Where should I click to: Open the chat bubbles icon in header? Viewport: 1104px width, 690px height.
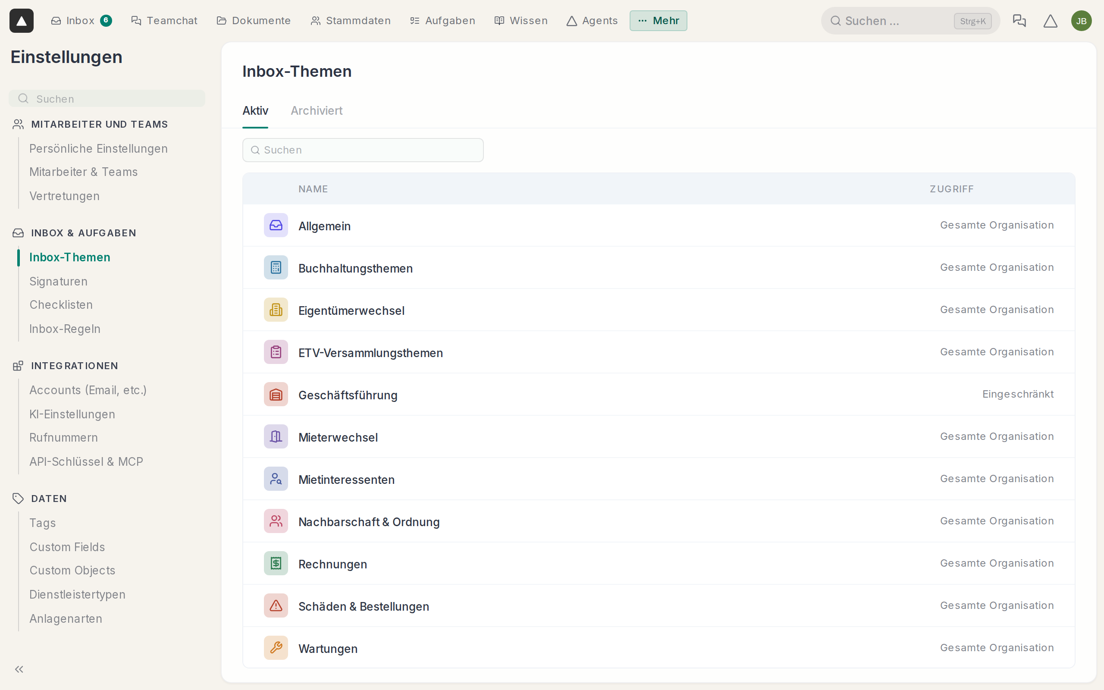(x=1019, y=21)
